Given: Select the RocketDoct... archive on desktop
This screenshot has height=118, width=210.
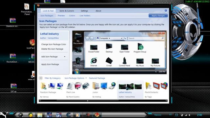Looking at the screenshot, I should (12, 58).
